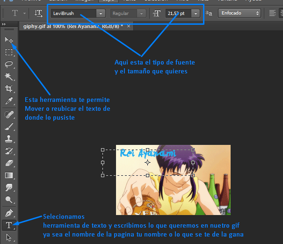Image resolution: width=283 pixels, height=244 pixels.
Task: Select the Horizontal Type tool
Action: coord(9,225)
